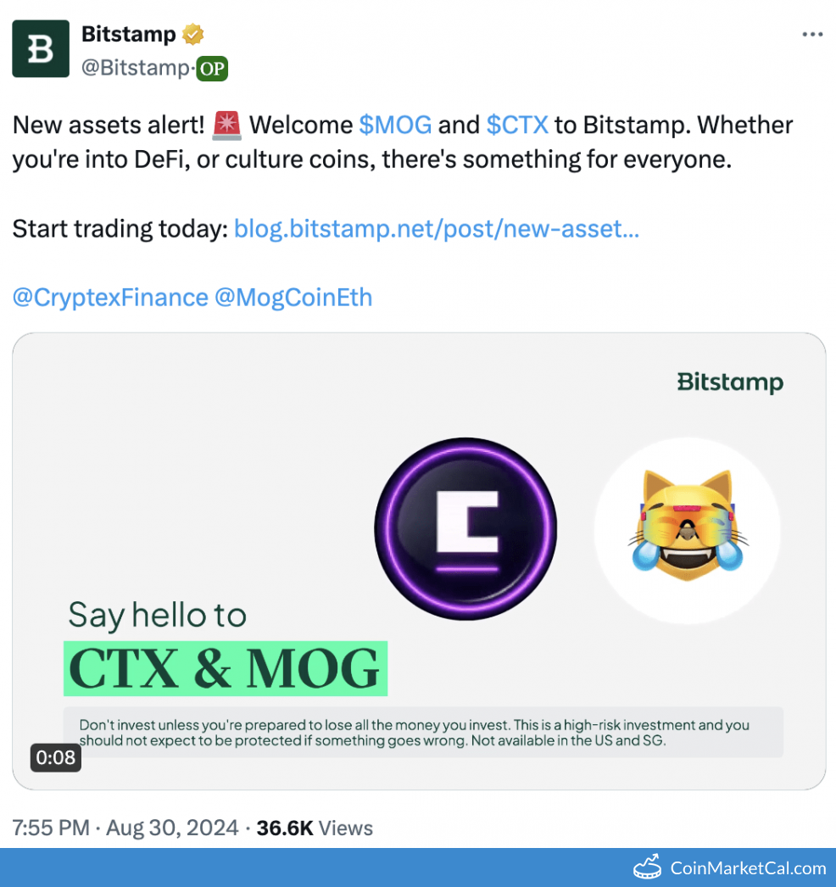
Task: Click the siren alert emoji
Action: 227,126
